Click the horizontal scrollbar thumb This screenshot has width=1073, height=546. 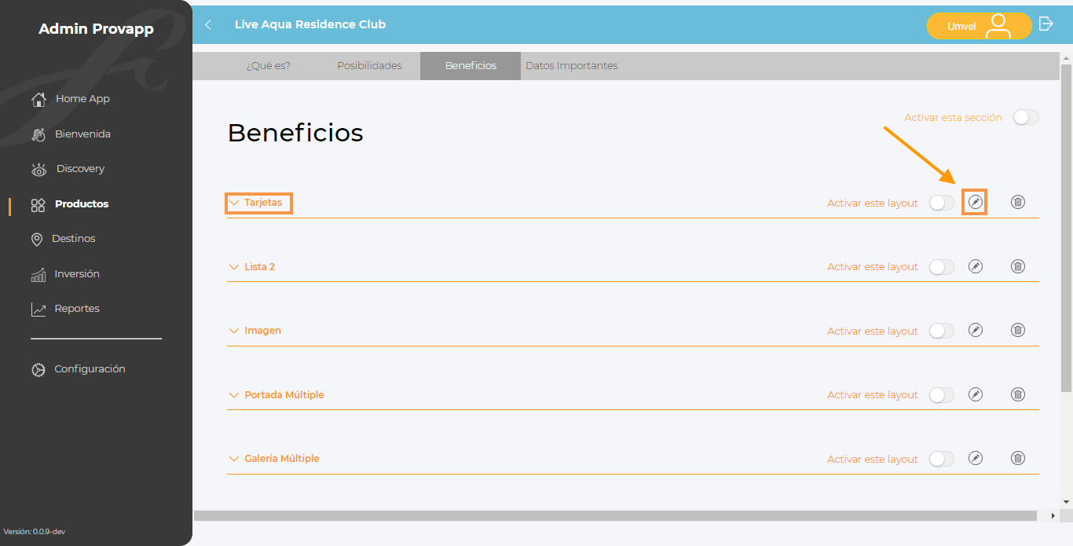tap(615, 516)
